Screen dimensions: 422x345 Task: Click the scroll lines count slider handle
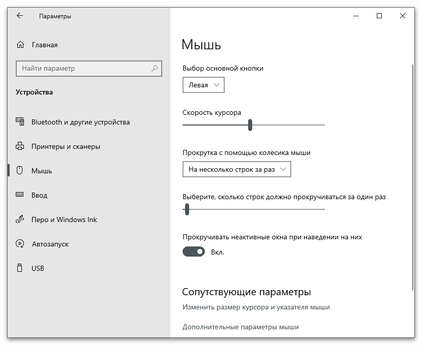click(187, 209)
